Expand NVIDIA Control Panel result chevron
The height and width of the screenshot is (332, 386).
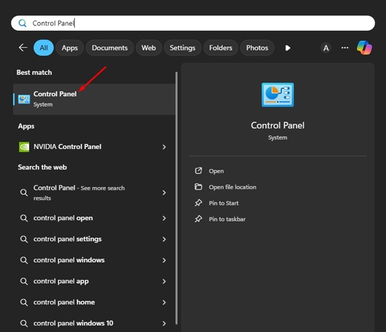[x=164, y=147]
